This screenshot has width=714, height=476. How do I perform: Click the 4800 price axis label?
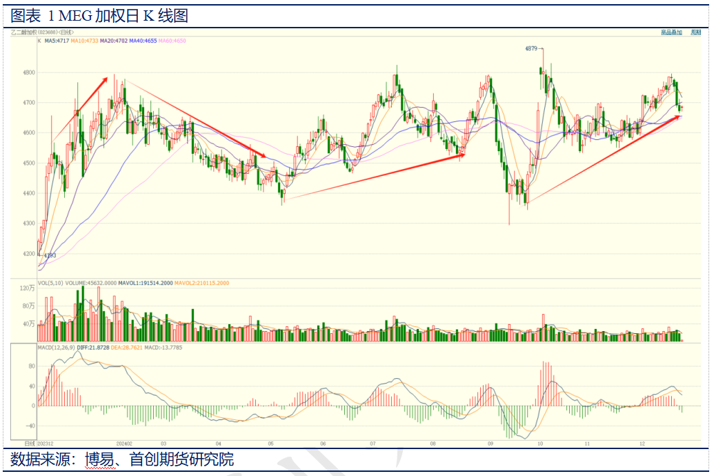[28, 72]
